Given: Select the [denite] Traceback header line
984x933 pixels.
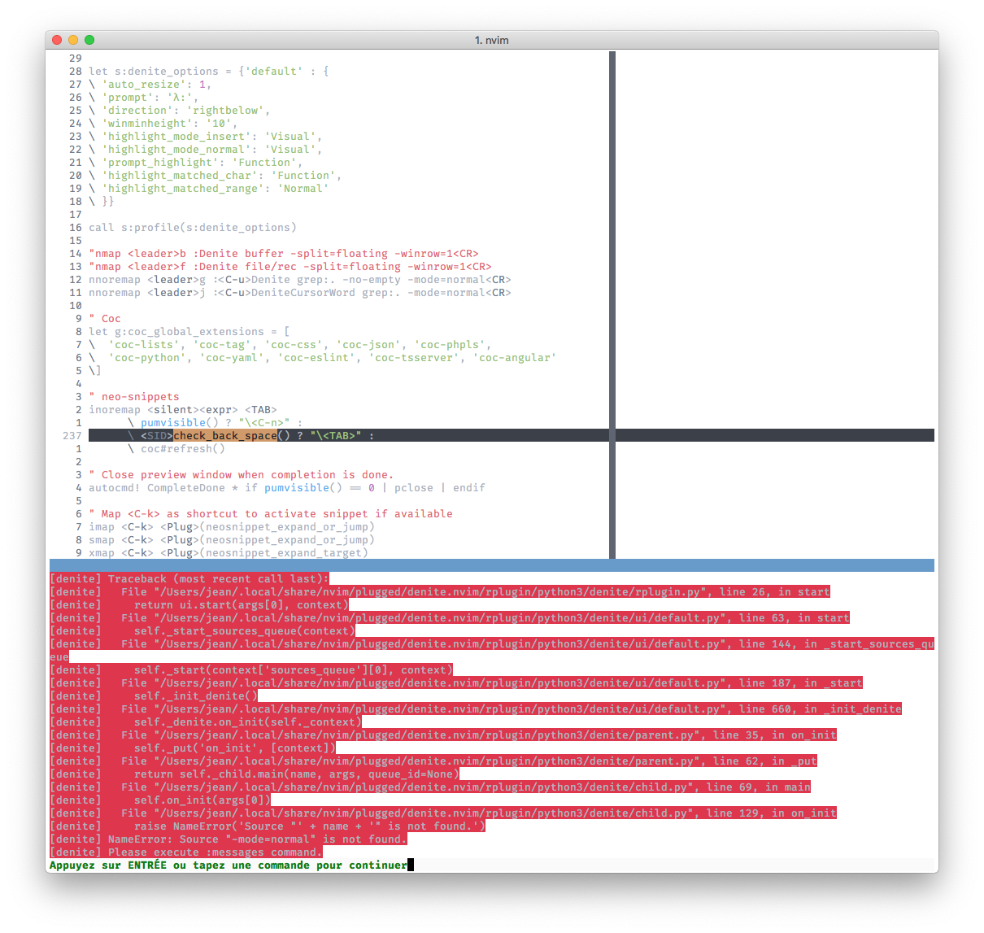Looking at the screenshot, I should 189,578.
